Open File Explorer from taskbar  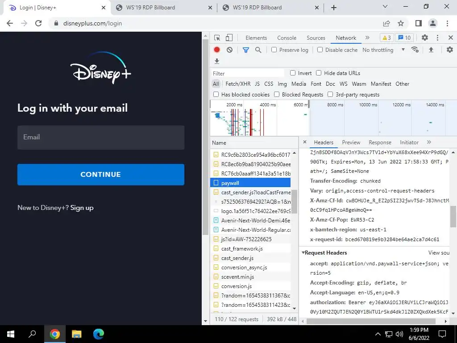tap(76, 334)
